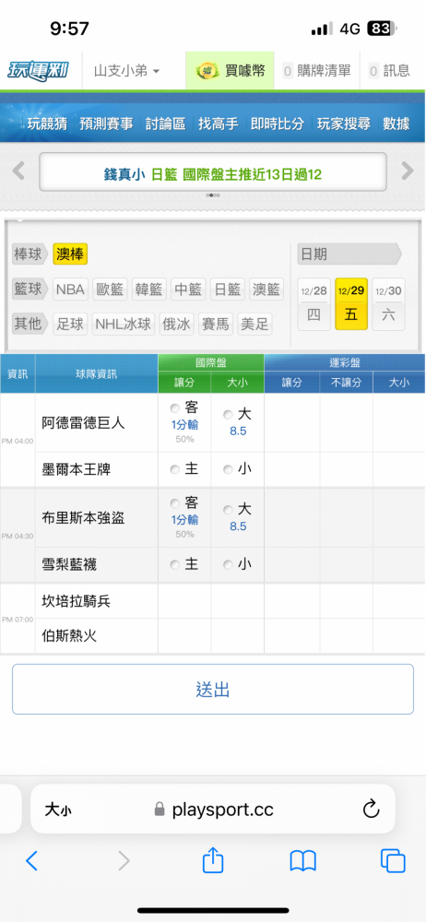The width and height of the screenshot is (426, 922).
Task: Open 預測賽事 in navigation bar
Action: click(107, 124)
